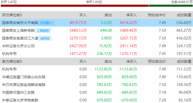Open the 消闲派 tag
Image resolution: width=193 pixels, height=103 pixels.
click(45, 38)
